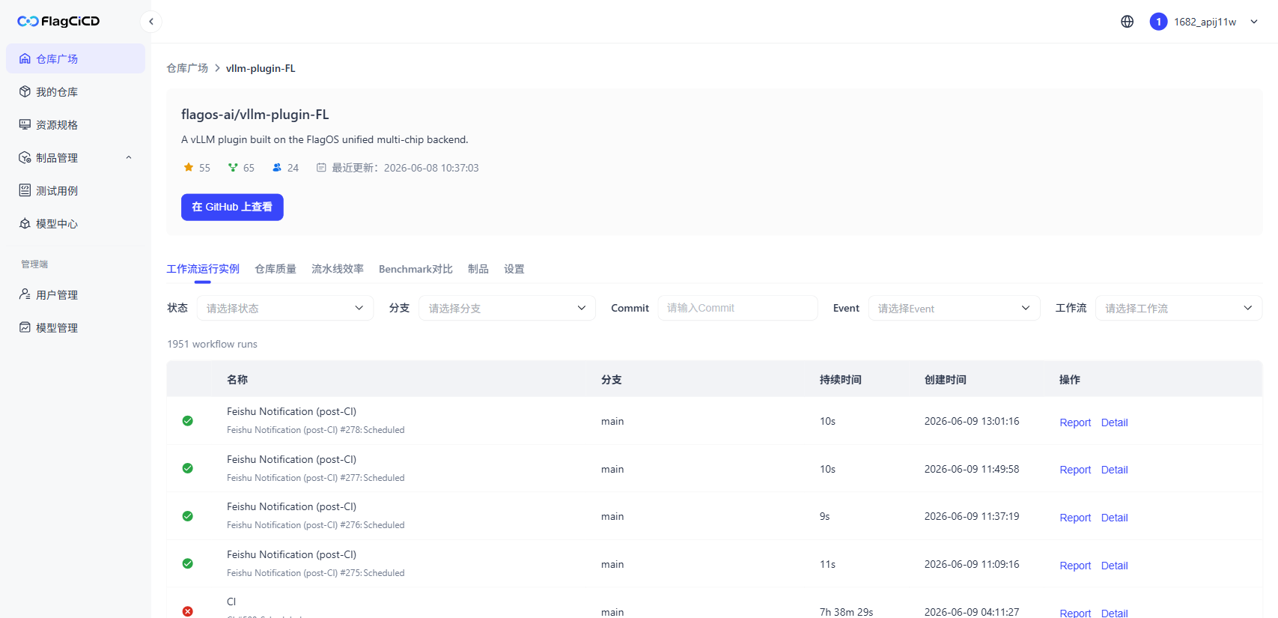Open Report for the 11:37:19 run

[x=1075, y=518]
